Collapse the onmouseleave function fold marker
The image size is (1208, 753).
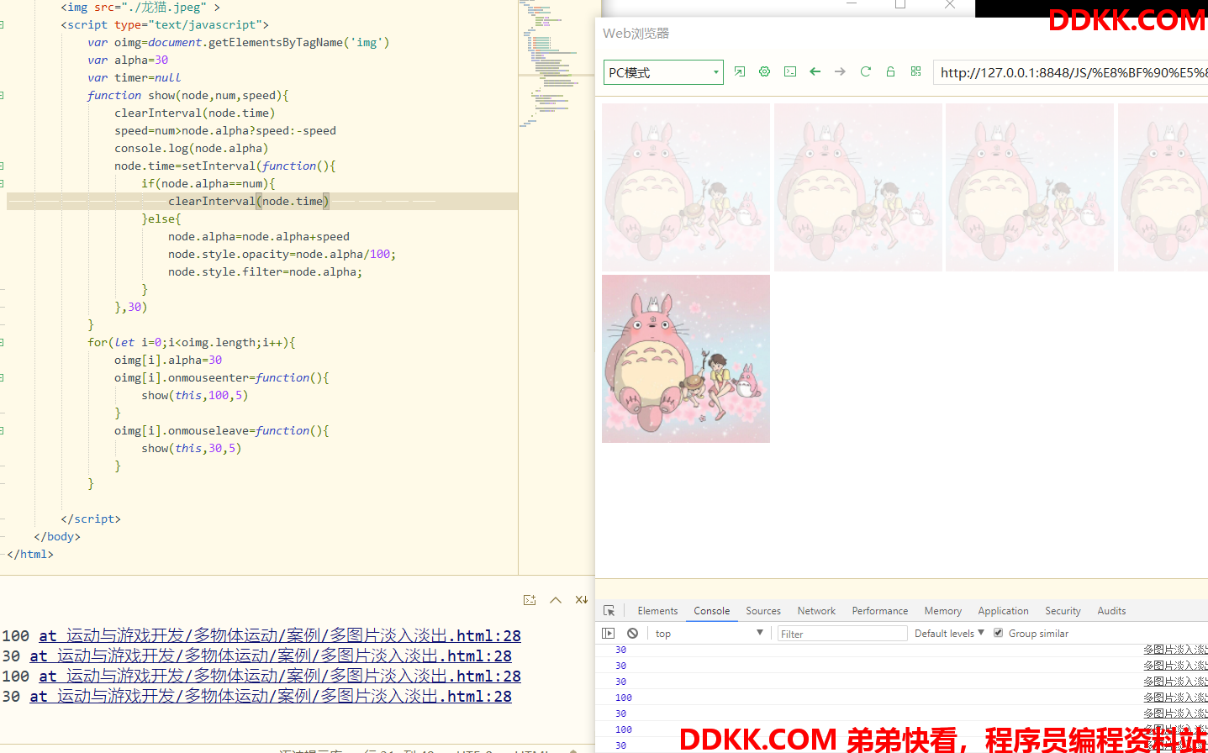[x=2, y=431]
